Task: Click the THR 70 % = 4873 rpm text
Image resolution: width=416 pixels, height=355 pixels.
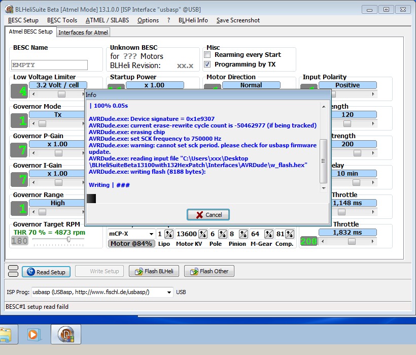Action: coord(49,232)
